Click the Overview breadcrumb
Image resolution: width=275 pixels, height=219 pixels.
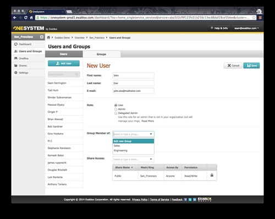coord(80,37)
